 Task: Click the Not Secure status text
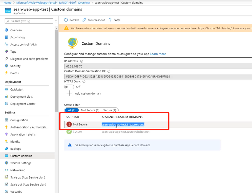(x=80, y=124)
